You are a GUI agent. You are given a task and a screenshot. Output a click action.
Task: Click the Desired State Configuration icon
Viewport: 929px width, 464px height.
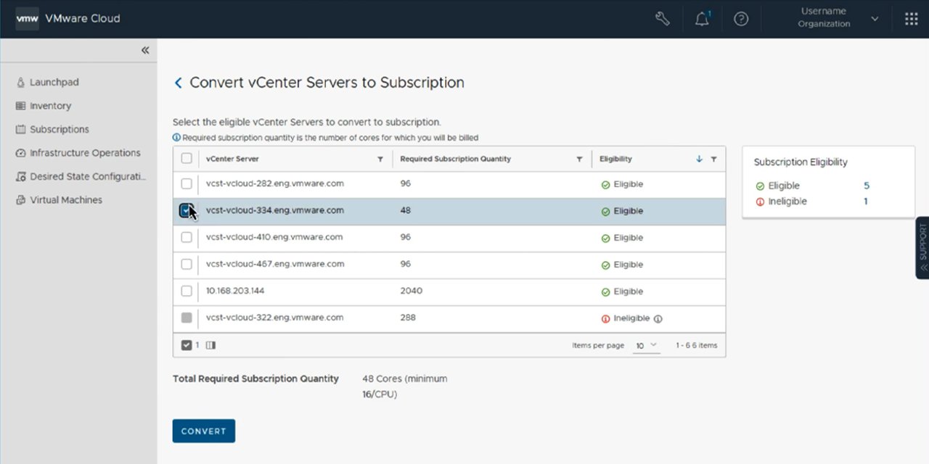(x=21, y=177)
